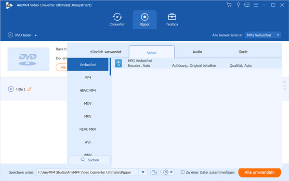Choose the Verlustfrei format category
The width and height of the screenshot is (289, 181).
[x=88, y=64]
